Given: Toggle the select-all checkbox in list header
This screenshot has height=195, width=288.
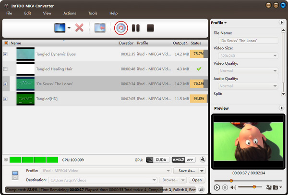Looking at the screenshot, I should click(6, 43).
